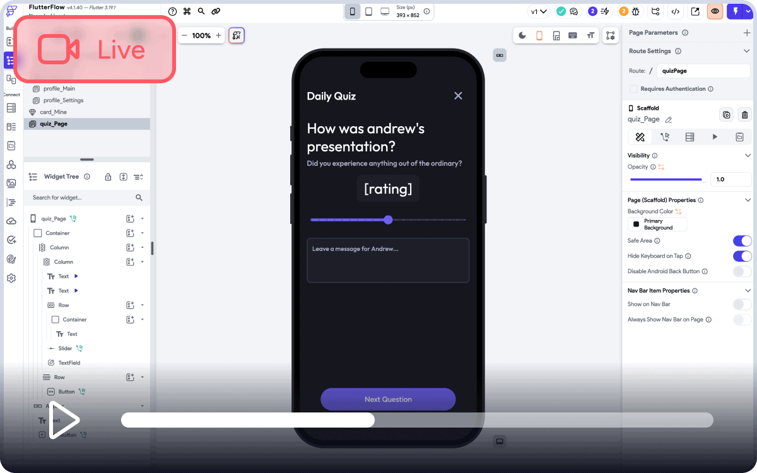
Task: Select the profile_Settings page
Action: 65,100
